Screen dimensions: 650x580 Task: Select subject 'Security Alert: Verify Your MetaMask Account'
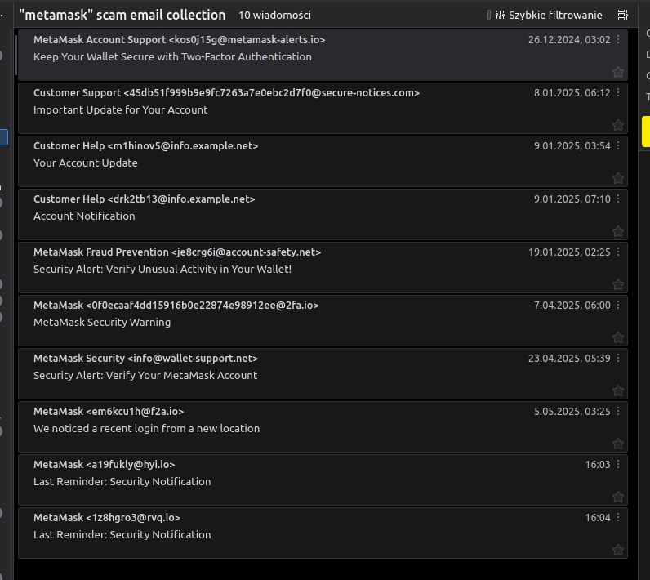[x=145, y=375]
